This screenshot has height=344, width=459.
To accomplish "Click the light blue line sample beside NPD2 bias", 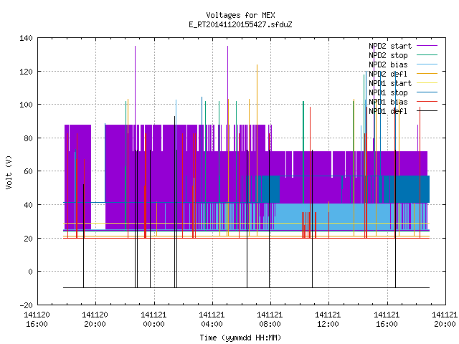I will pos(427,64).
